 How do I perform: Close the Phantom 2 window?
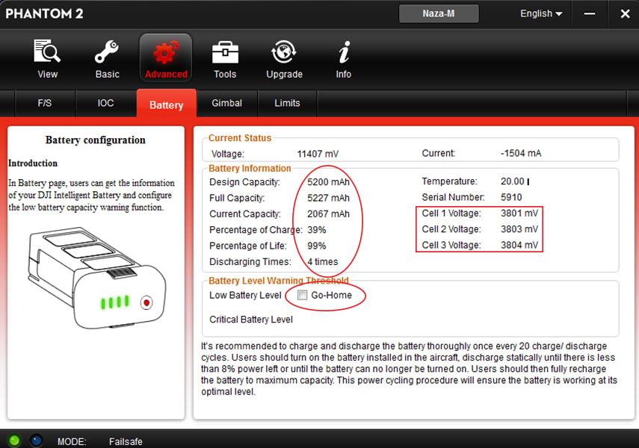[625, 14]
